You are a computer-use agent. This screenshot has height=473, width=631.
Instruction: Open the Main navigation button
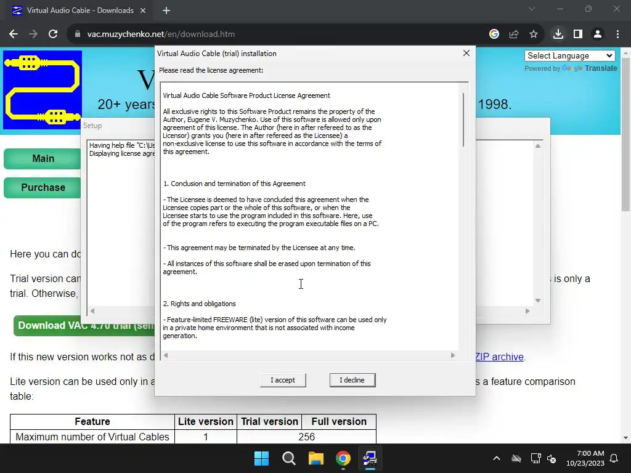pyautogui.click(x=43, y=158)
